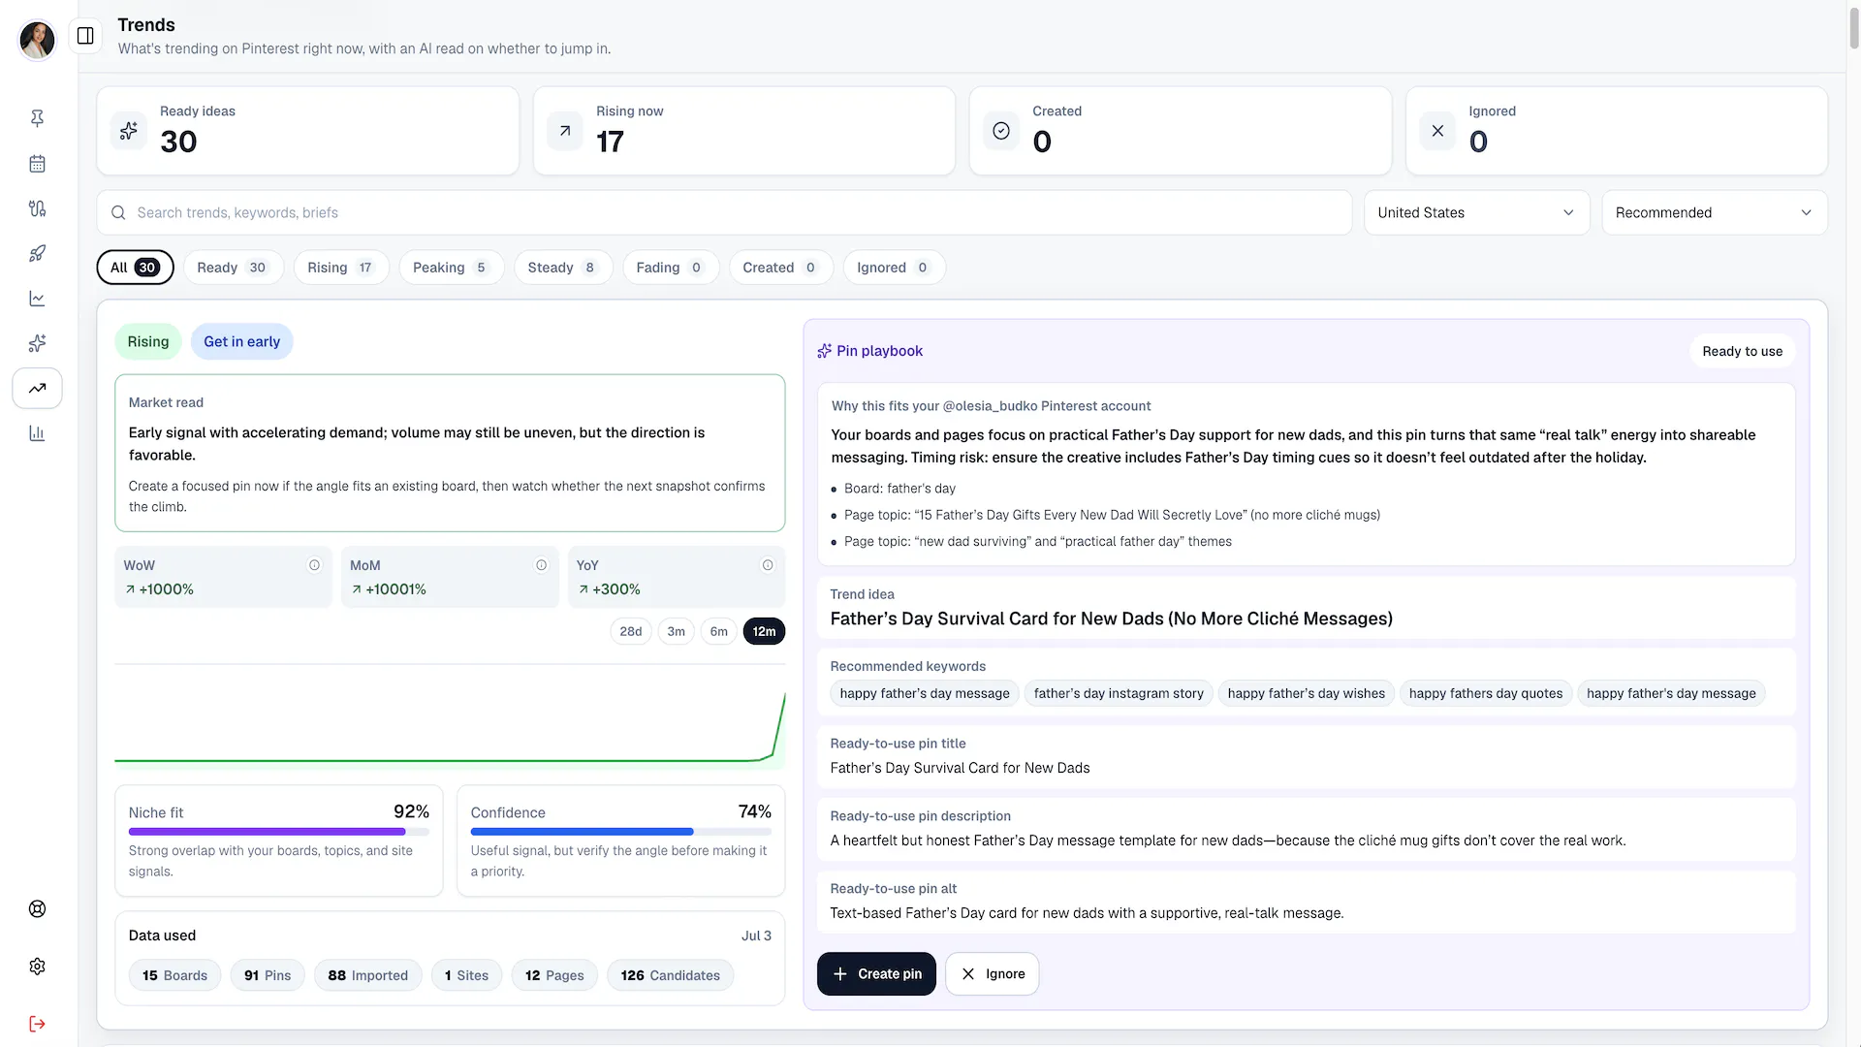The image size is (1861, 1047).
Task: Open the sparkles AI icon in sidebar
Action: coord(37,343)
